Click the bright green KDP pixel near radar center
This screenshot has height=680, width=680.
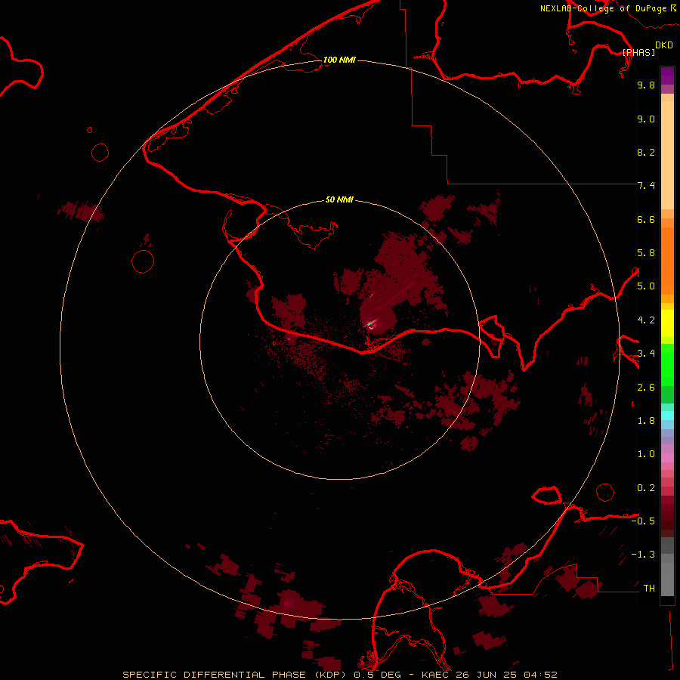point(369,323)
